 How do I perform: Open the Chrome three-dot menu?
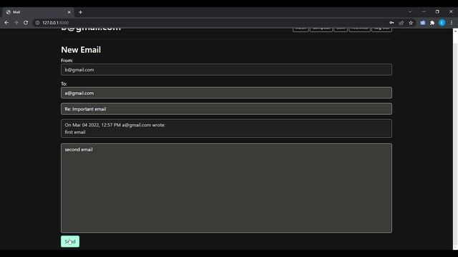click(x=452, y=22)
